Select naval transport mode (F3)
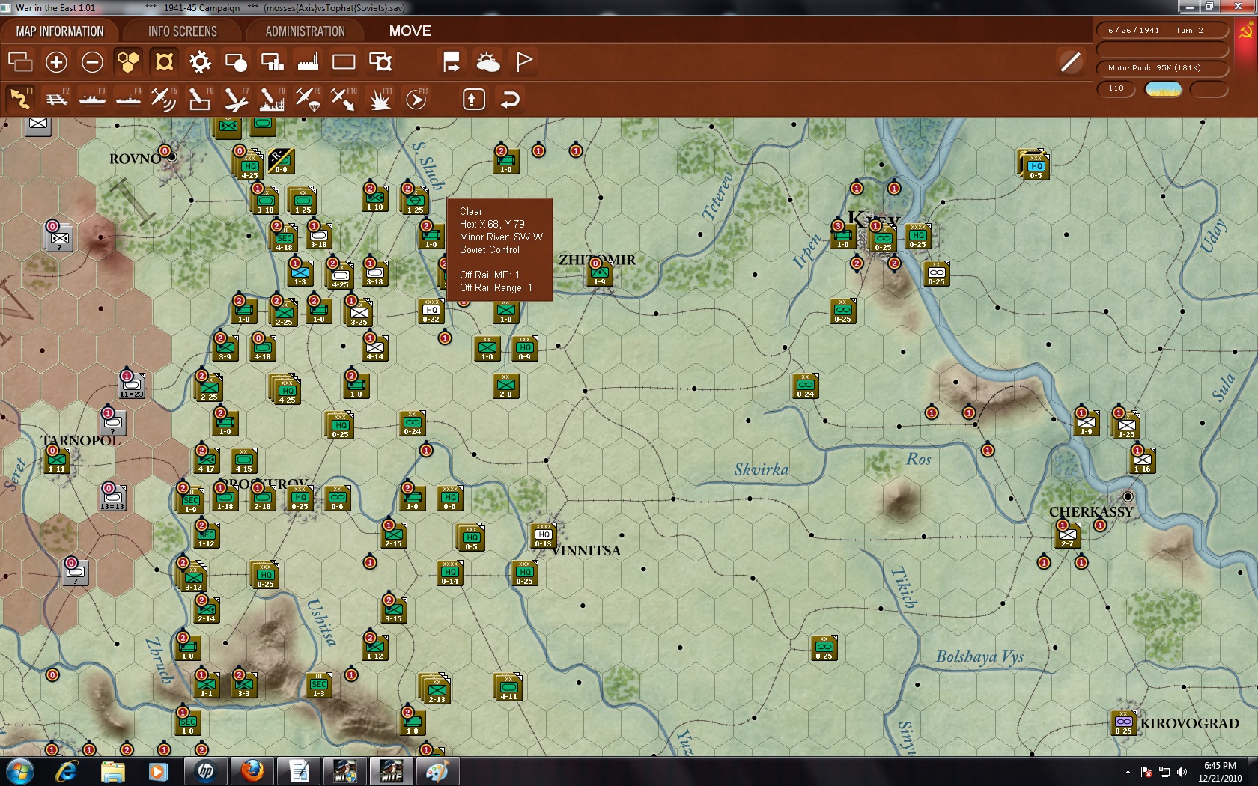Viewport: 1258px width, 786px height. [x=92, y=99]
